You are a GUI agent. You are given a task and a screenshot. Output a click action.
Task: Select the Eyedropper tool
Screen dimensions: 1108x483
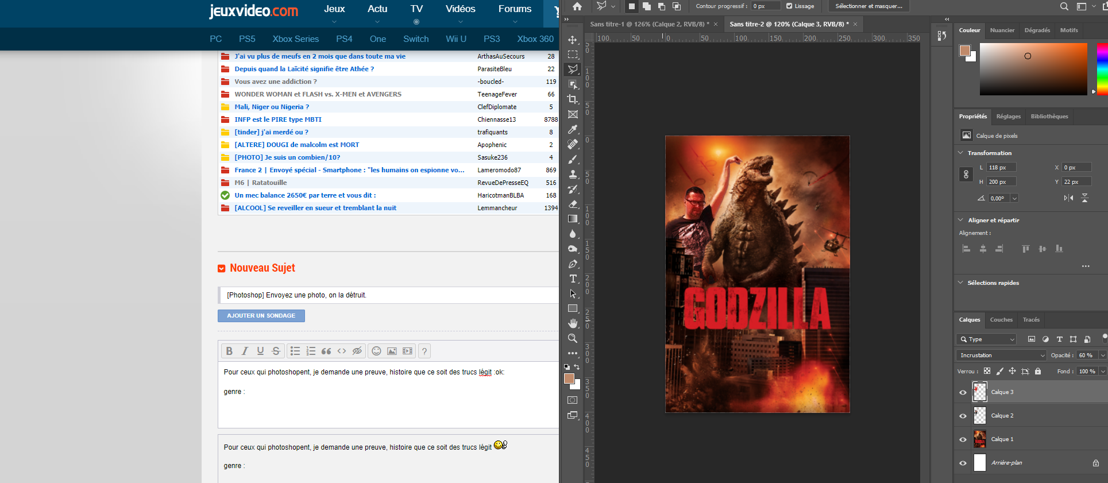(573, 129)
